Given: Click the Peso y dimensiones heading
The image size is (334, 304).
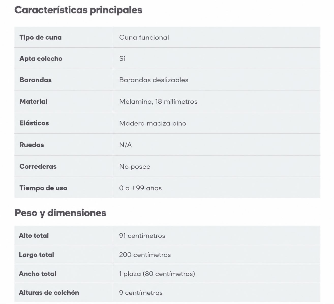Looking at the screenshot, I should point(60,213).
